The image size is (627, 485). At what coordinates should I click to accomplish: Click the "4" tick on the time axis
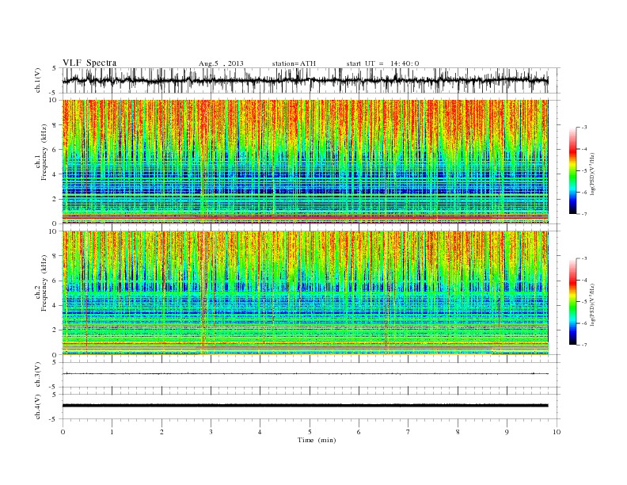pos(260,432)
